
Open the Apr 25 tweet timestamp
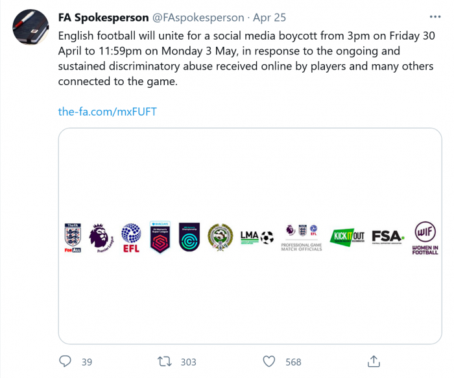(270, 18)
